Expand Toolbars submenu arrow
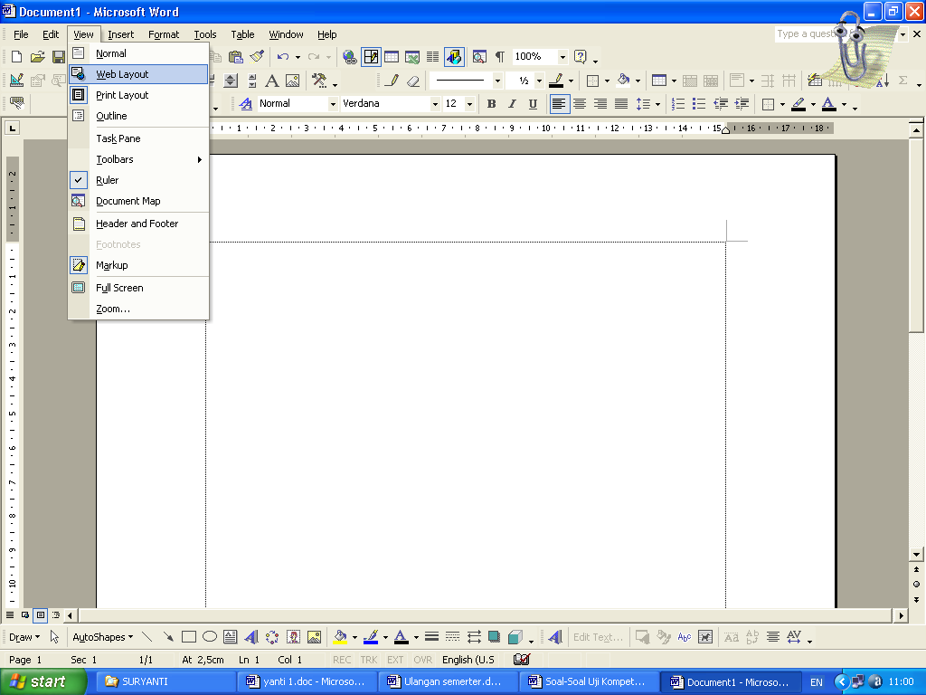This screenshot has width=926, height=695. pos(200,159)
